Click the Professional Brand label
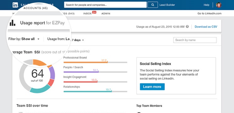This screenshot has height=113, width=234. pos(75,58)
